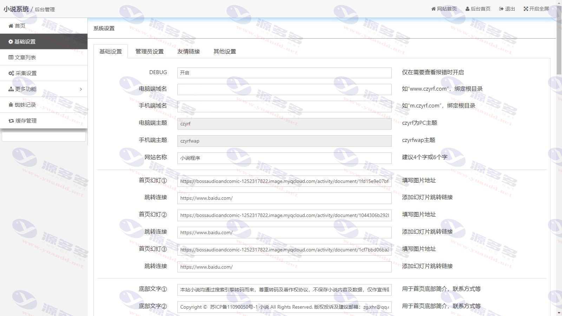Click the gear icon of 基础设置
The image size is (562, 316).
click(x=11, y=41)
